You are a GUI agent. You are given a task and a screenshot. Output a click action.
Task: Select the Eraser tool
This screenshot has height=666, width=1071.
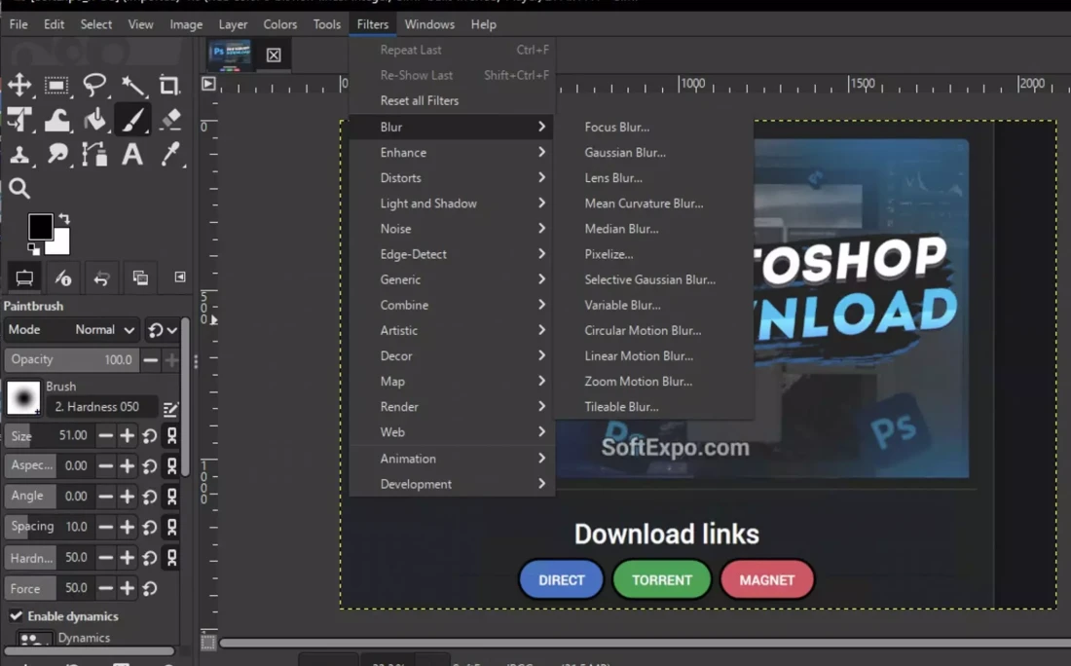pos(170,120)
